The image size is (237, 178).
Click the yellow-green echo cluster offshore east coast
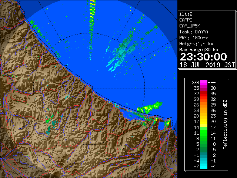coord(150,108)
